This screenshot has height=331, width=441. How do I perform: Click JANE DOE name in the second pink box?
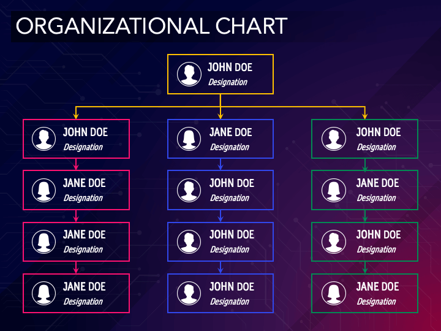pyautogui.click(x=85, y=183)
